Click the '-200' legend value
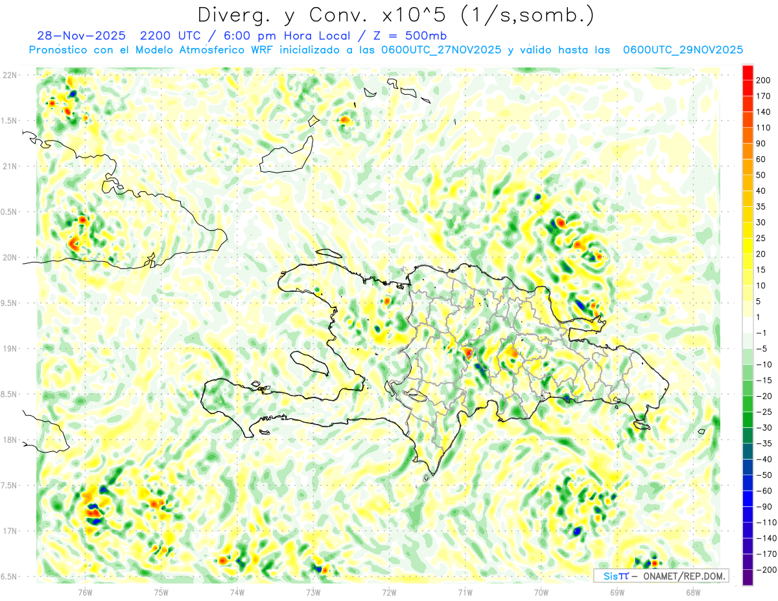 (x=767, y=570)
